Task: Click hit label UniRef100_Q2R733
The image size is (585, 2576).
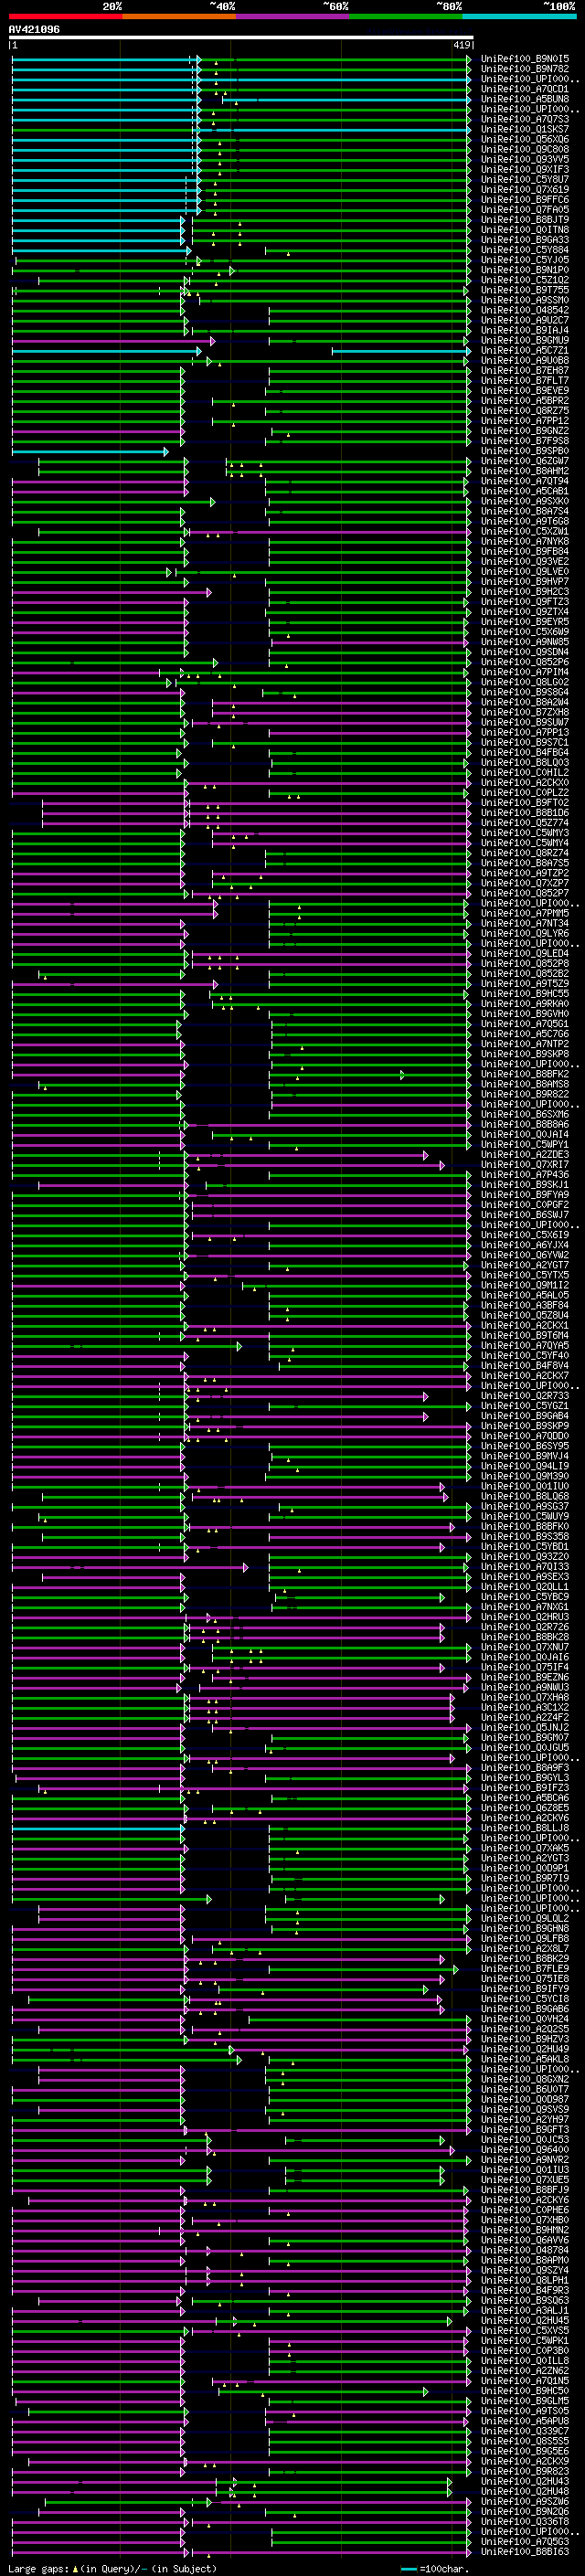Action: pyautogui.click(x=525, y=1396)
